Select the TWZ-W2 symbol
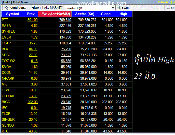The width and height of the screenshot is (175, 135). tap(8, 61)
